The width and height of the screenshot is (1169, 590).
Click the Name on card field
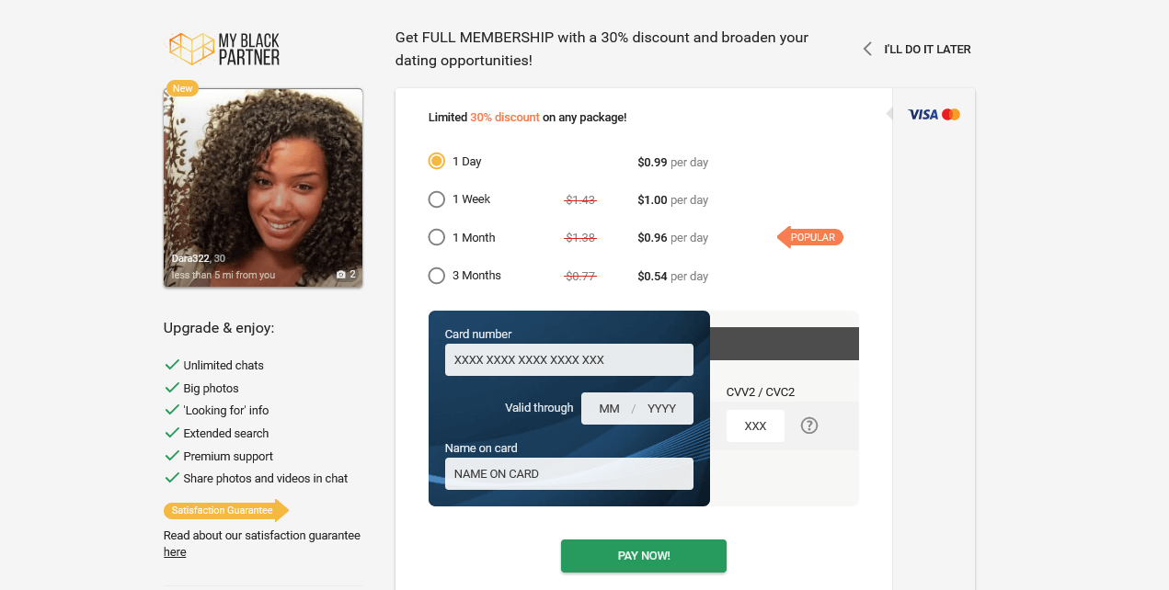click(569, 474)
